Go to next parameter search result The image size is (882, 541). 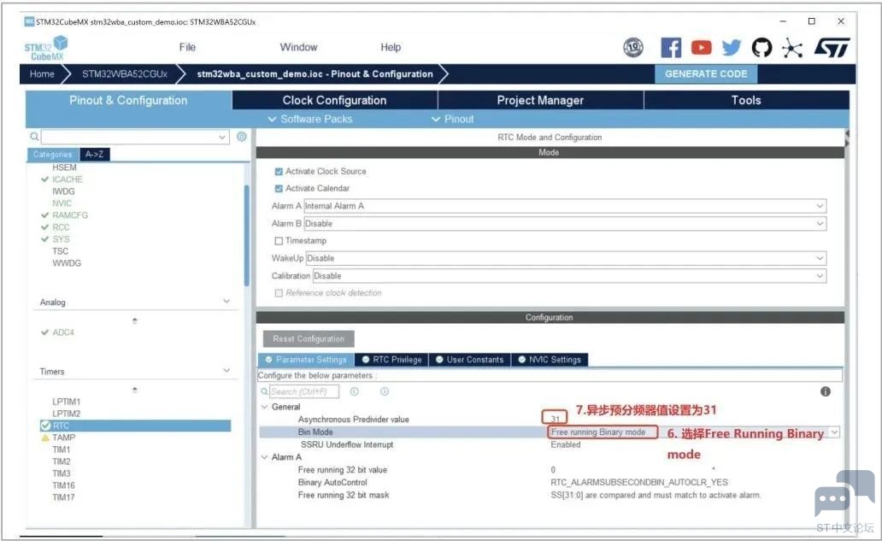click(x=385, y=391)
